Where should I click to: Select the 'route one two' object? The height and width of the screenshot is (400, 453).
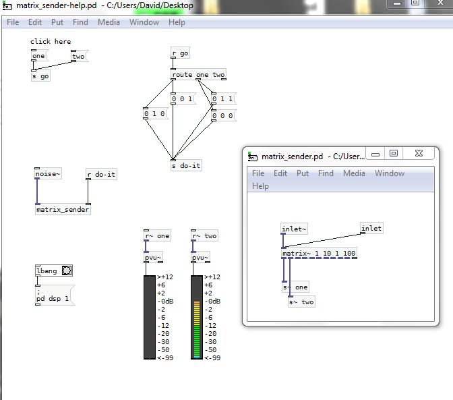click(x=198, y=75)
